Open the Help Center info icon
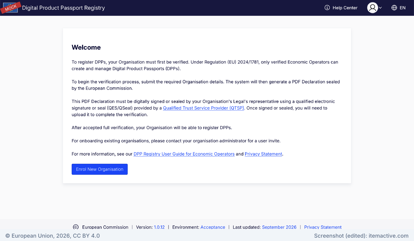 pos(327,8)
